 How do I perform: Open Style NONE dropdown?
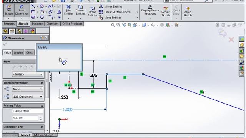(27, 74)
